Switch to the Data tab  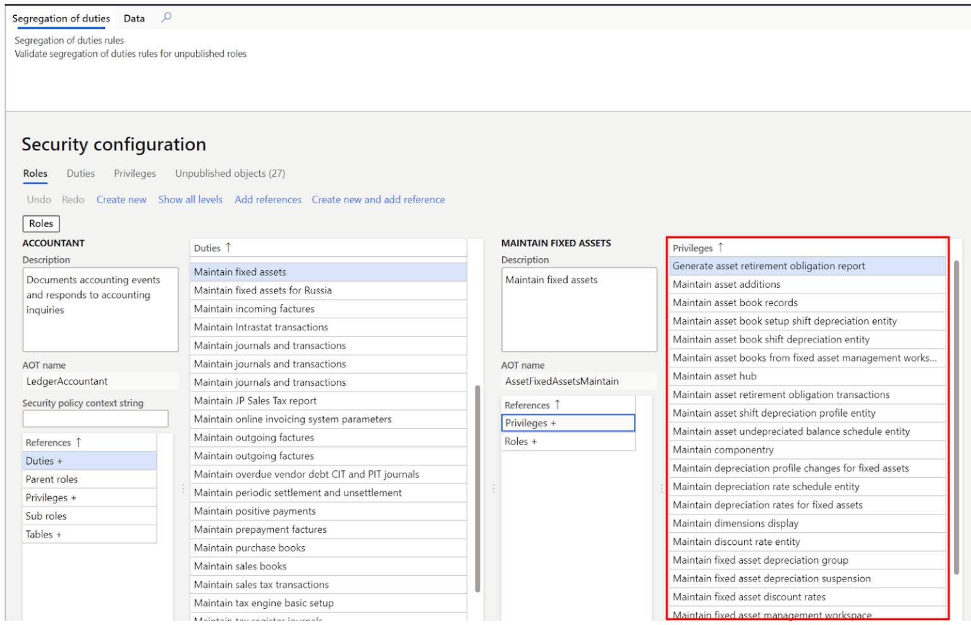pyautogui.click(x=134, y=18)
